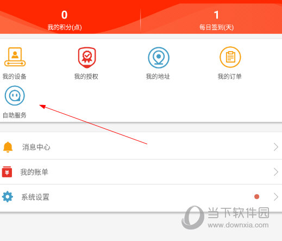Click the 我的地址 label
This screenshot has width=282, height=241.
[x=158, y=76]
